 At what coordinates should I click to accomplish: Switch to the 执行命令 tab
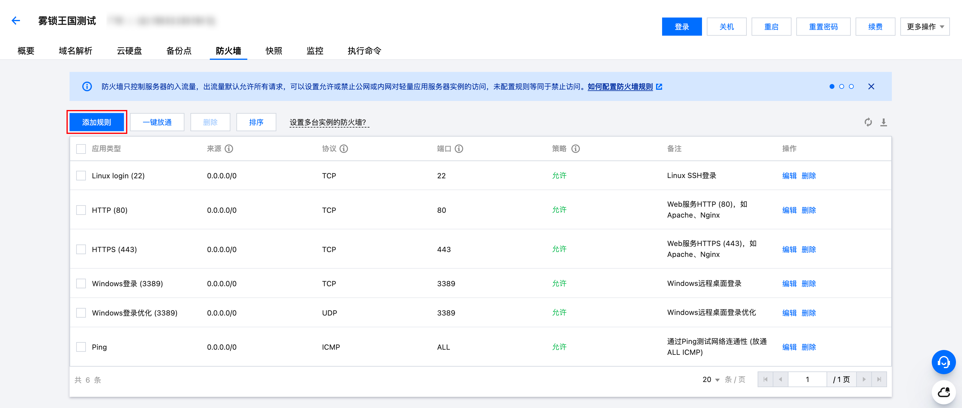coord(365,51)
